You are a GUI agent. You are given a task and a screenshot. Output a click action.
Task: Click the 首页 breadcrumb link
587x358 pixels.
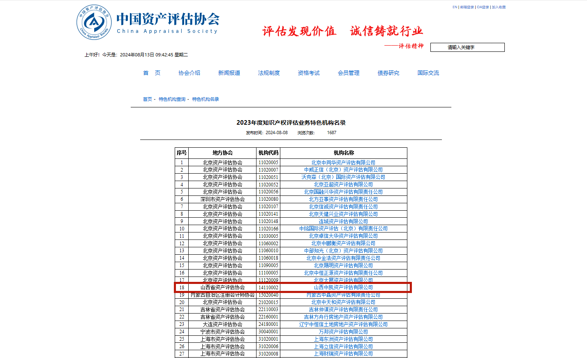[148, 99]
